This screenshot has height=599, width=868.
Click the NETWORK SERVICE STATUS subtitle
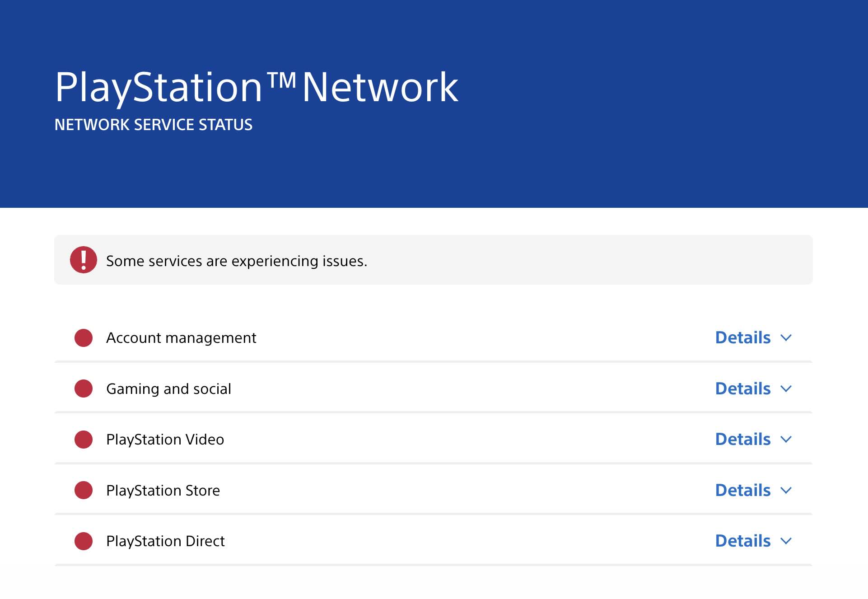click(x=154, y=125)
